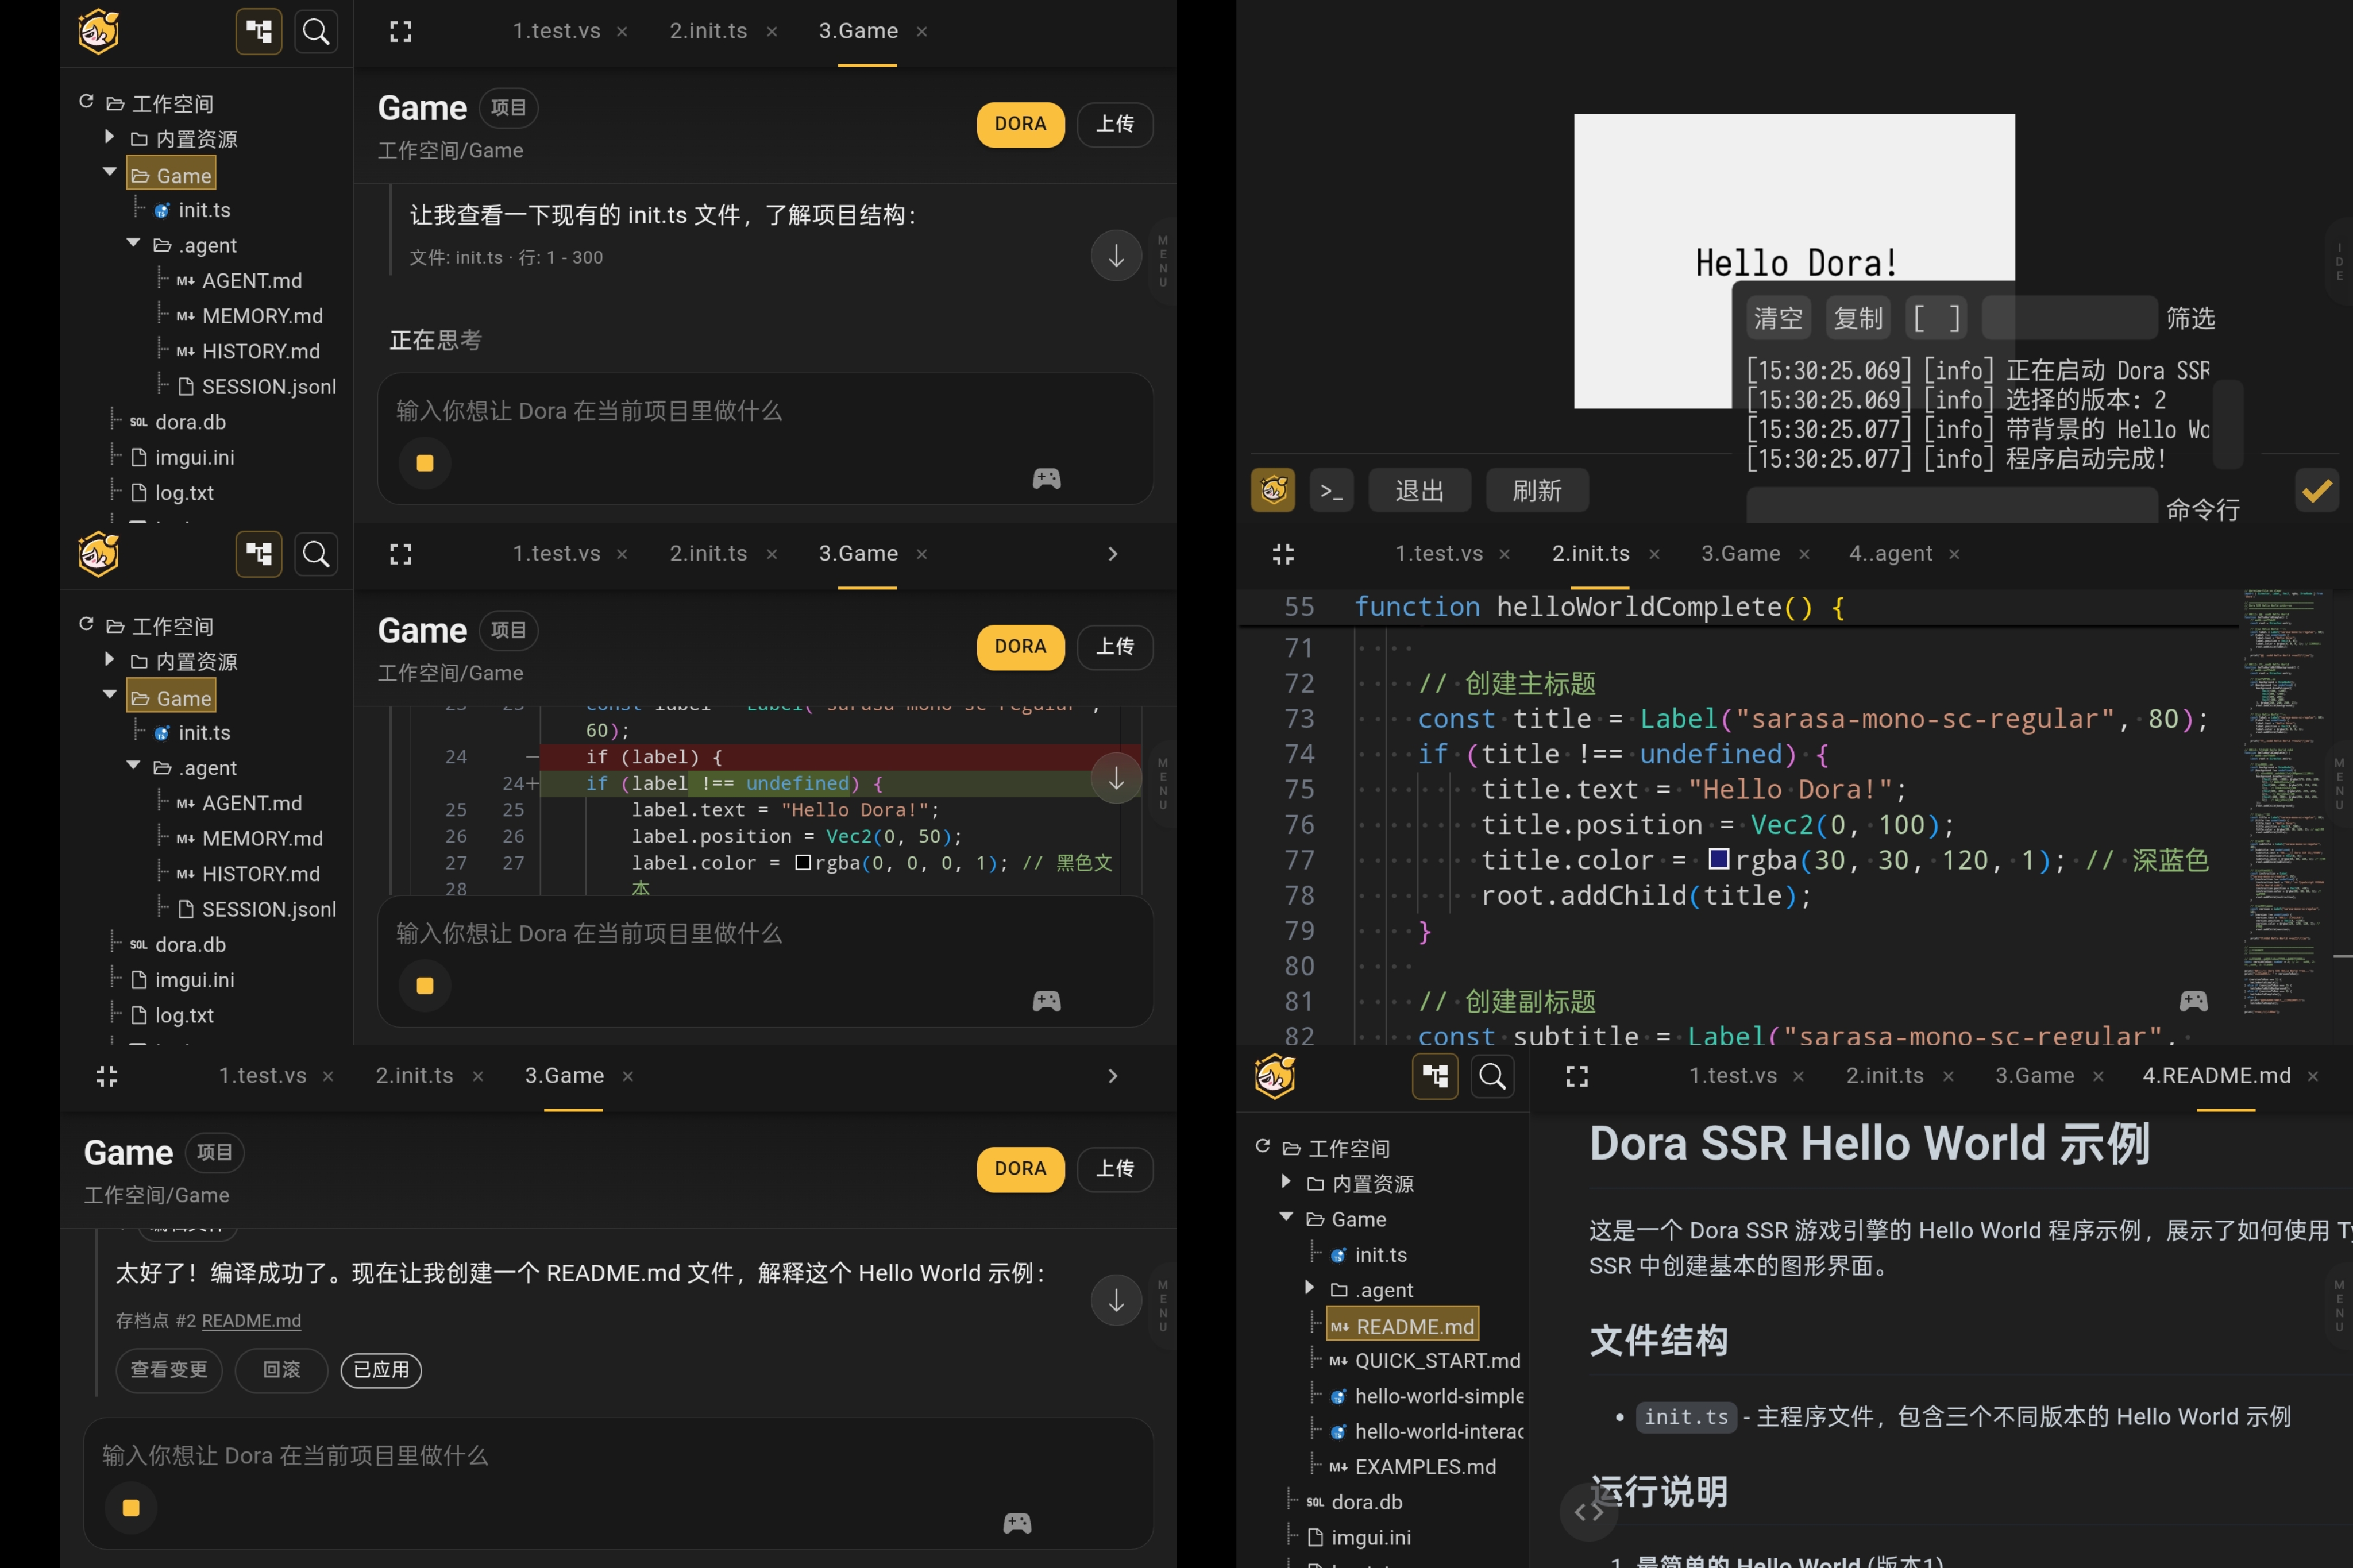Viewport: 2353px width, 1568px height.
Task: Switch to the 4..agent tab
Action: point(1890,554)
